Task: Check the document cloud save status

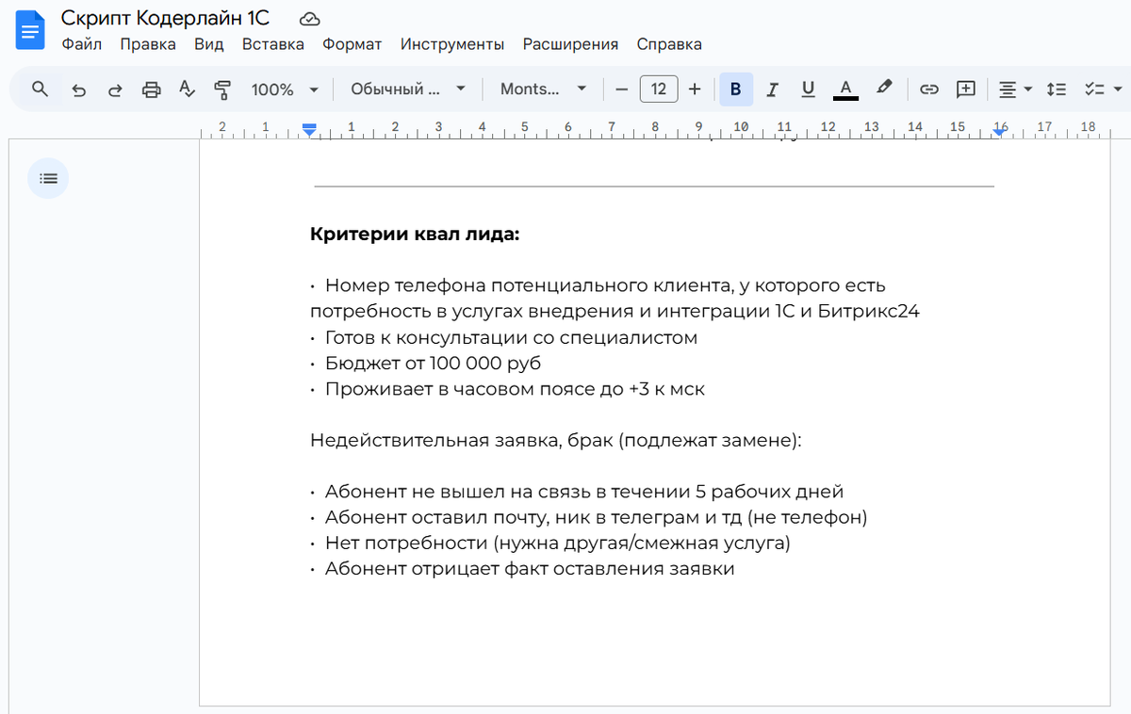Action: point(308,17)
